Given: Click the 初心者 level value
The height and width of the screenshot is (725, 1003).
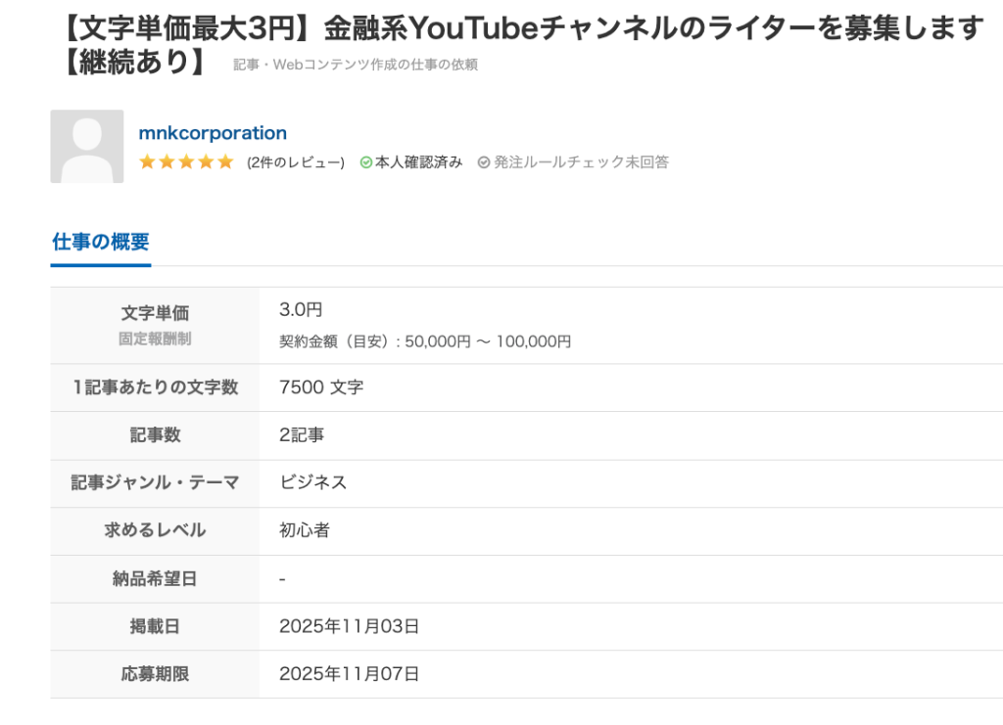Looking at the screenshot, I should point(305,530).
